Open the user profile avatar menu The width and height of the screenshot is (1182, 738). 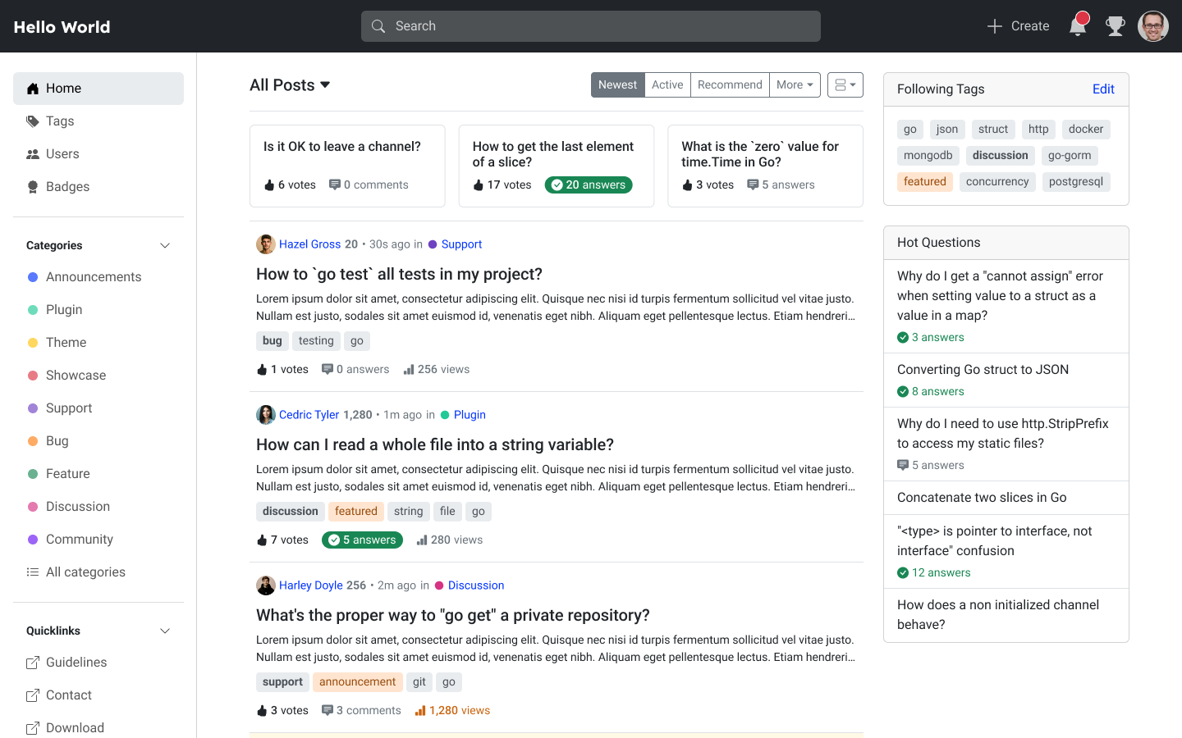click(1152, 26)
